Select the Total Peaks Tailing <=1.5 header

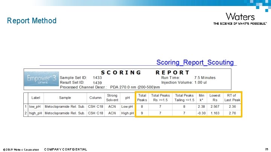click(x=184, y=98)
